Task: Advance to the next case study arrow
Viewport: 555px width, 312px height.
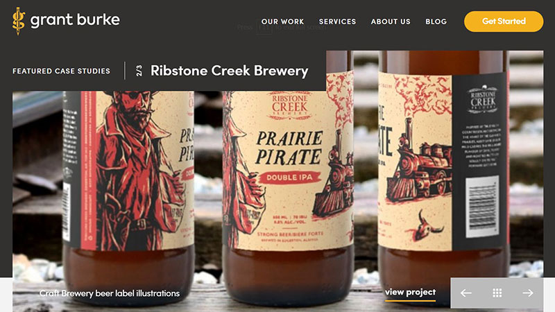Action: (x=528, y=293)
